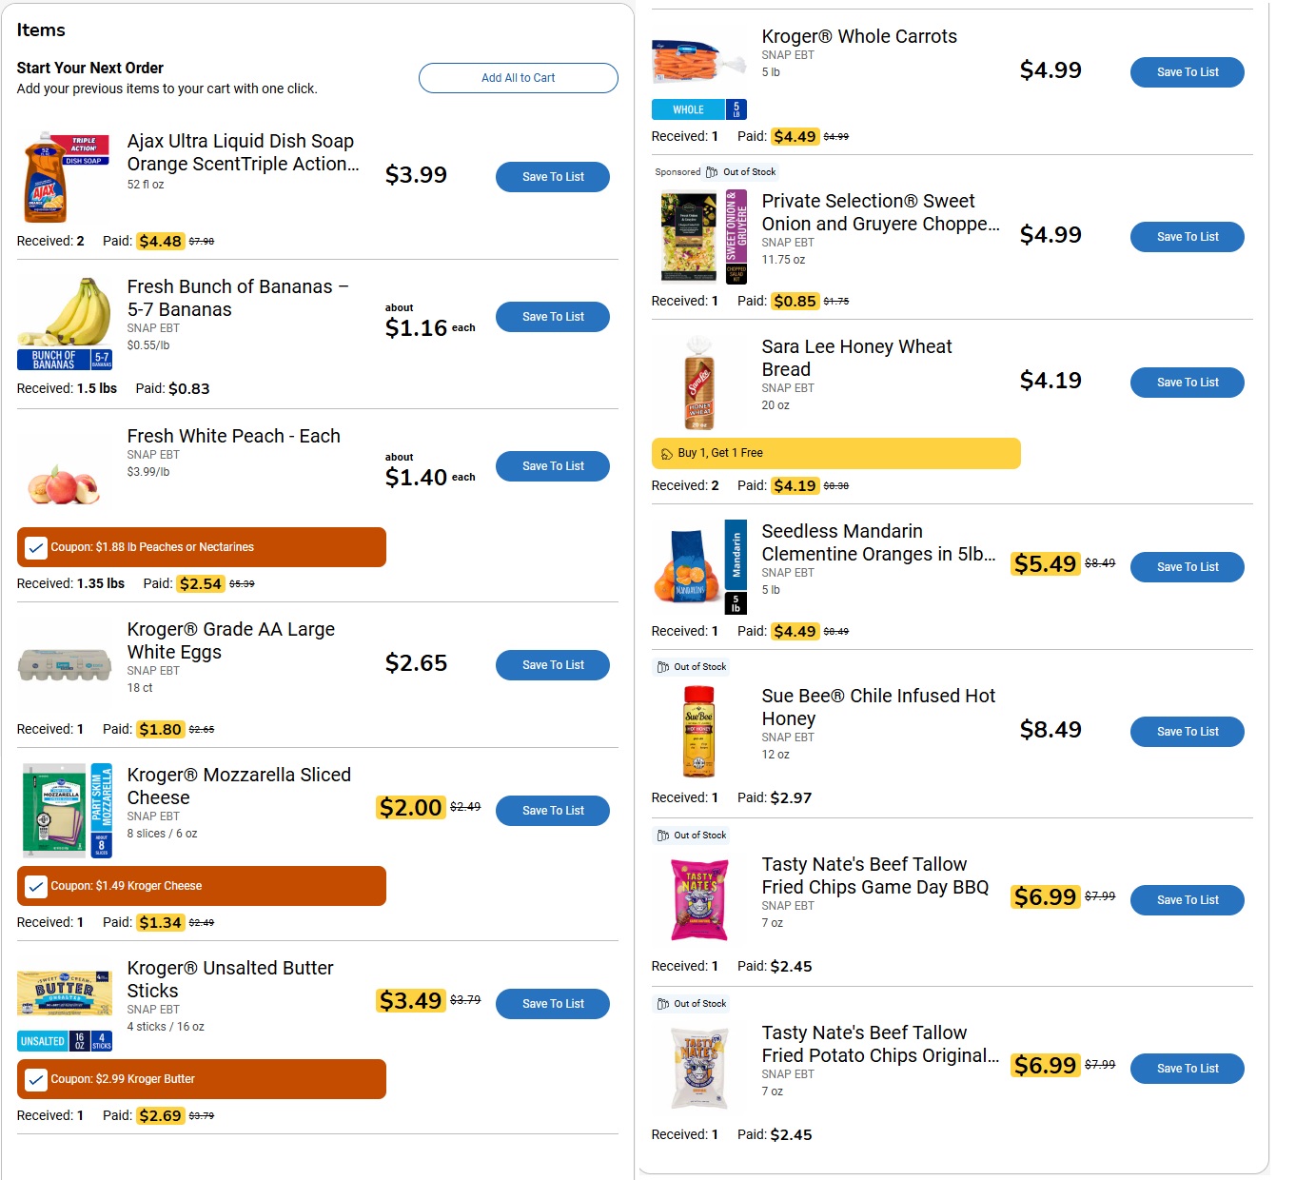
Task: Open Kroger Whole Carrots product link
Action: point(859,36)
